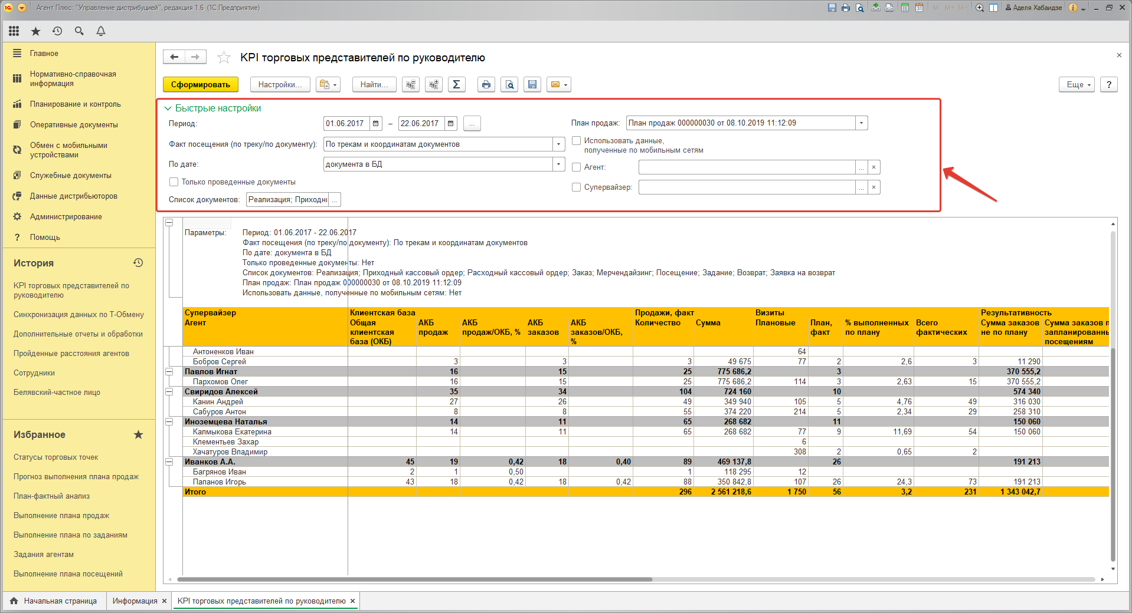Open report preview toolbar icon

[509, 84]
